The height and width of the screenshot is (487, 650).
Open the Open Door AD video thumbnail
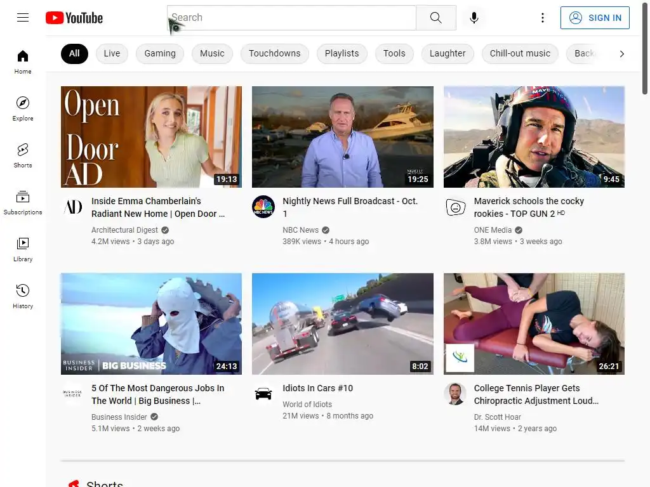(x=151, y=137)
